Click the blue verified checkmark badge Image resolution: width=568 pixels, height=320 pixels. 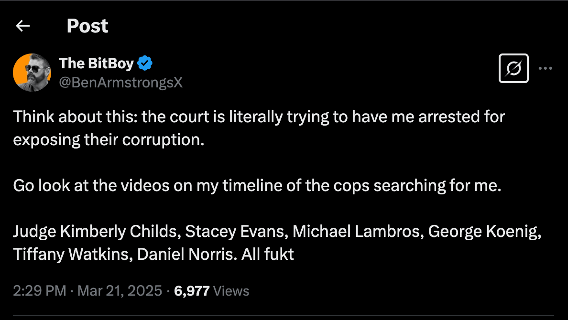point(145,63)
